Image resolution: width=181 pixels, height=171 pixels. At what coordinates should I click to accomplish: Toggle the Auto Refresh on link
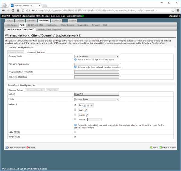(82, 16)
